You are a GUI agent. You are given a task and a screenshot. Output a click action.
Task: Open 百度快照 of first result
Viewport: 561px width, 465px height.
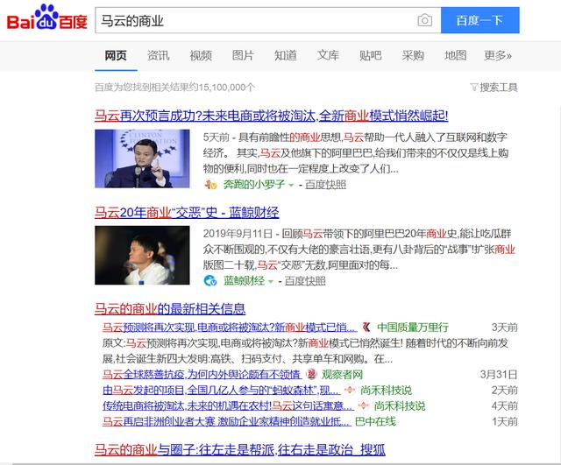pyautogui.click(x=325, y=185)
